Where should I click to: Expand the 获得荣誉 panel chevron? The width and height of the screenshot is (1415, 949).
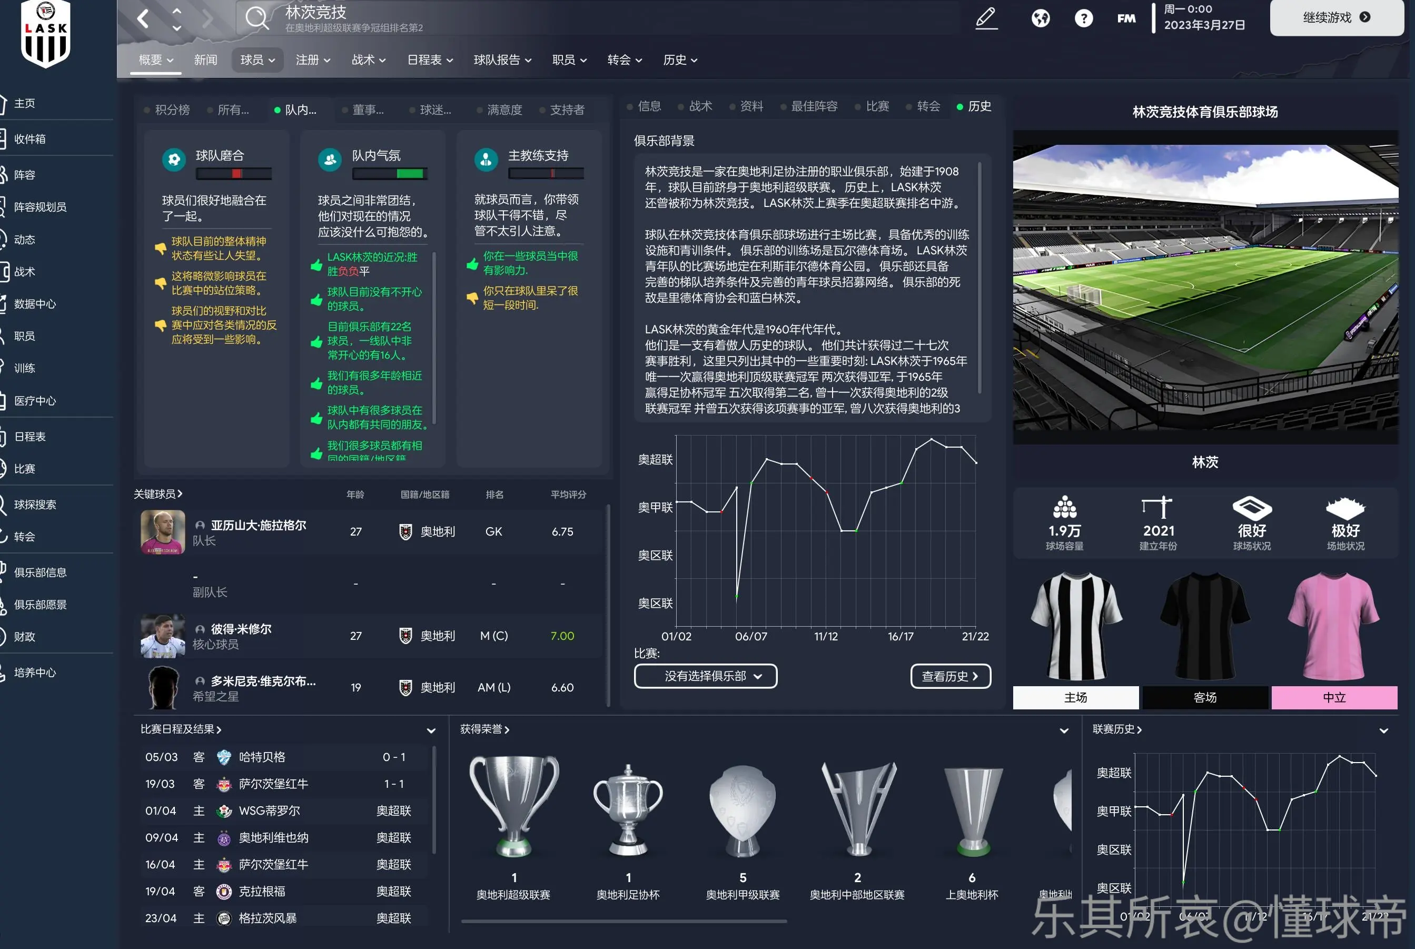1064,730
